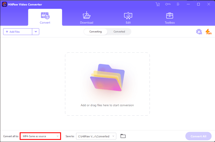Open the shopping cart purchase icon

click(158, 4)
